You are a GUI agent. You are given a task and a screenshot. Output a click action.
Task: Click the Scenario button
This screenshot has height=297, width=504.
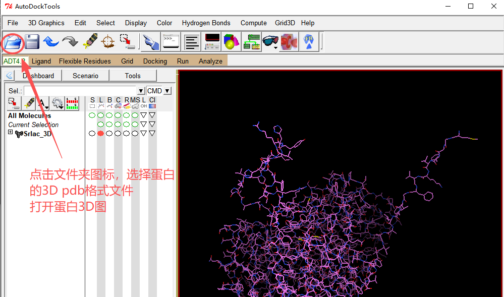coord(85,76)
